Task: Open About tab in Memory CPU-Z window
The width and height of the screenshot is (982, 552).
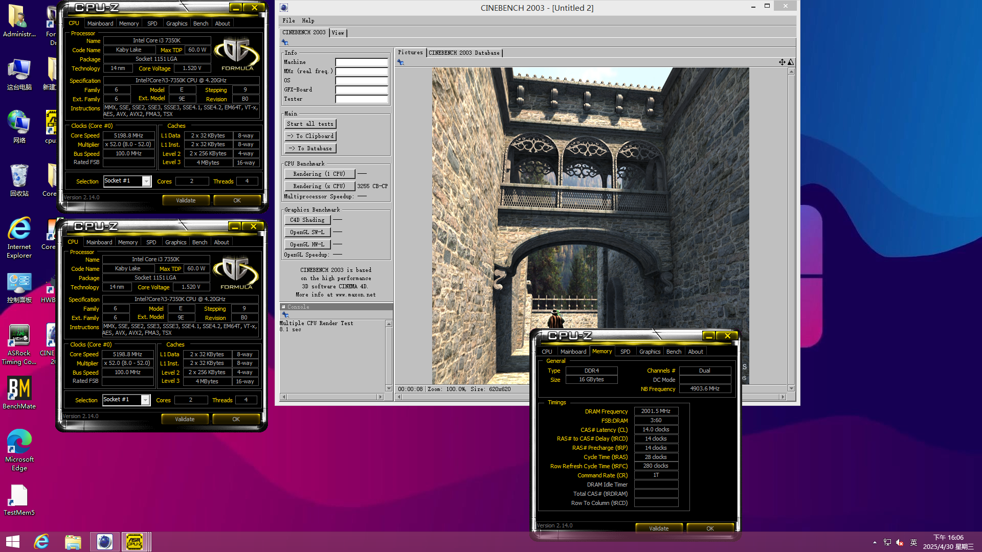Action: [696, 352]
